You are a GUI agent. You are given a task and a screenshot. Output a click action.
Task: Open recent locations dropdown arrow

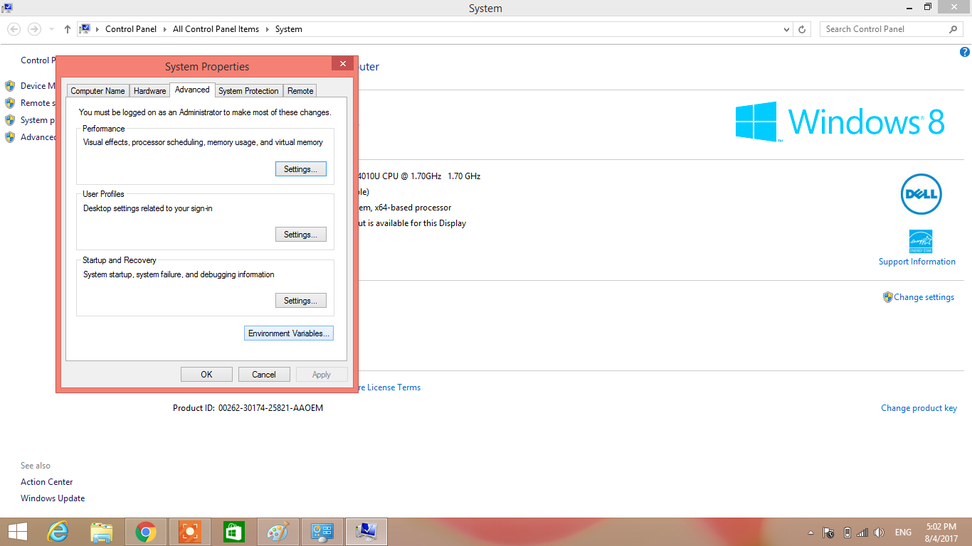click(x=51, y=30)
